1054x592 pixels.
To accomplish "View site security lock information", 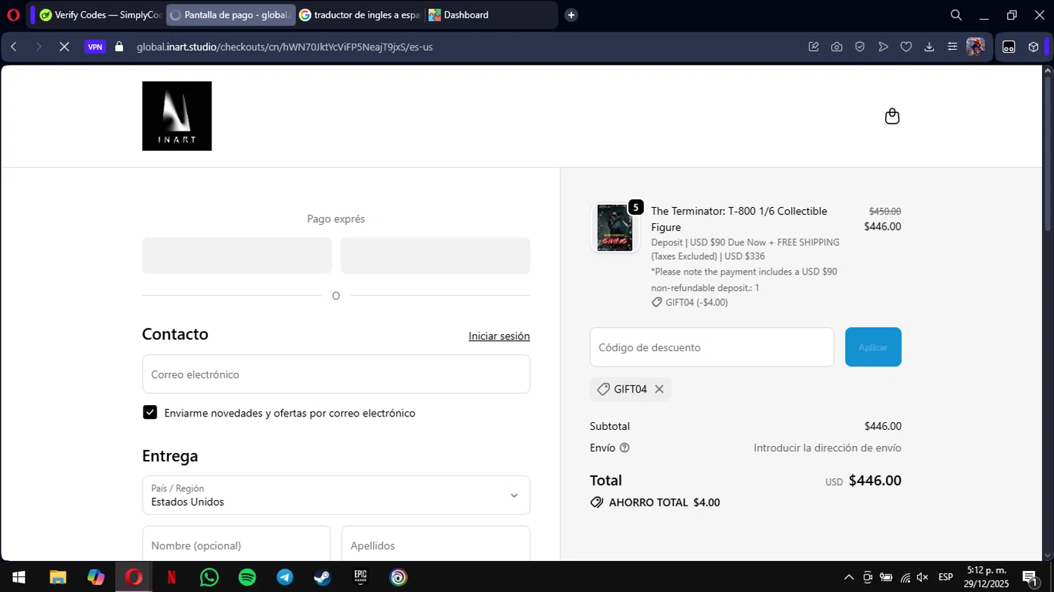I will pos(119,47).
